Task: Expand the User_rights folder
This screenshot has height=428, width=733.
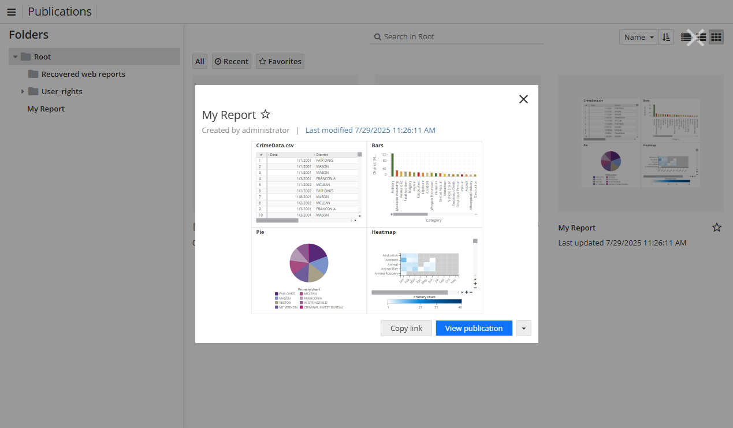Action: [23, 92]
